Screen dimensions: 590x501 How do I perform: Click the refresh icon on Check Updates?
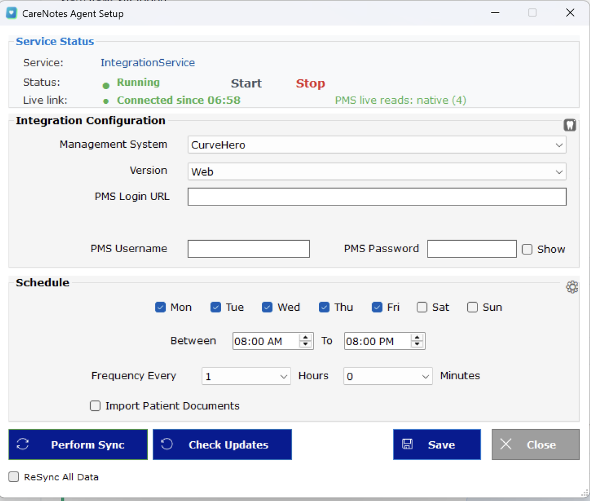[167, 444]
